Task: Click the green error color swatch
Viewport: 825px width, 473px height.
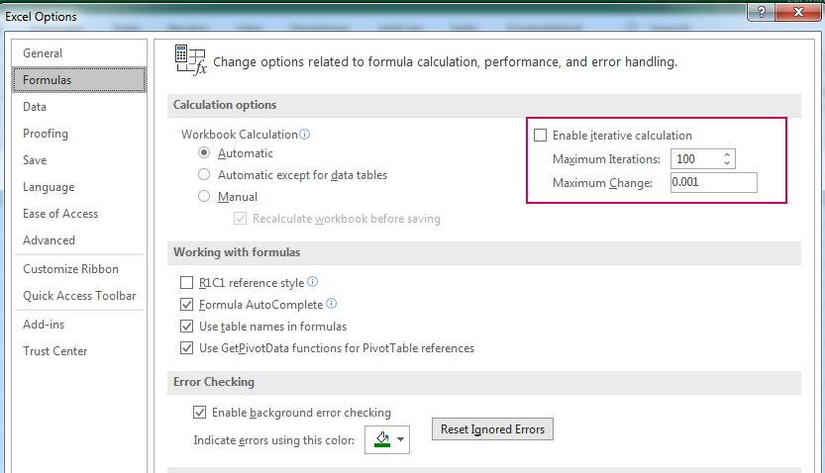Action: click(382, 439)
